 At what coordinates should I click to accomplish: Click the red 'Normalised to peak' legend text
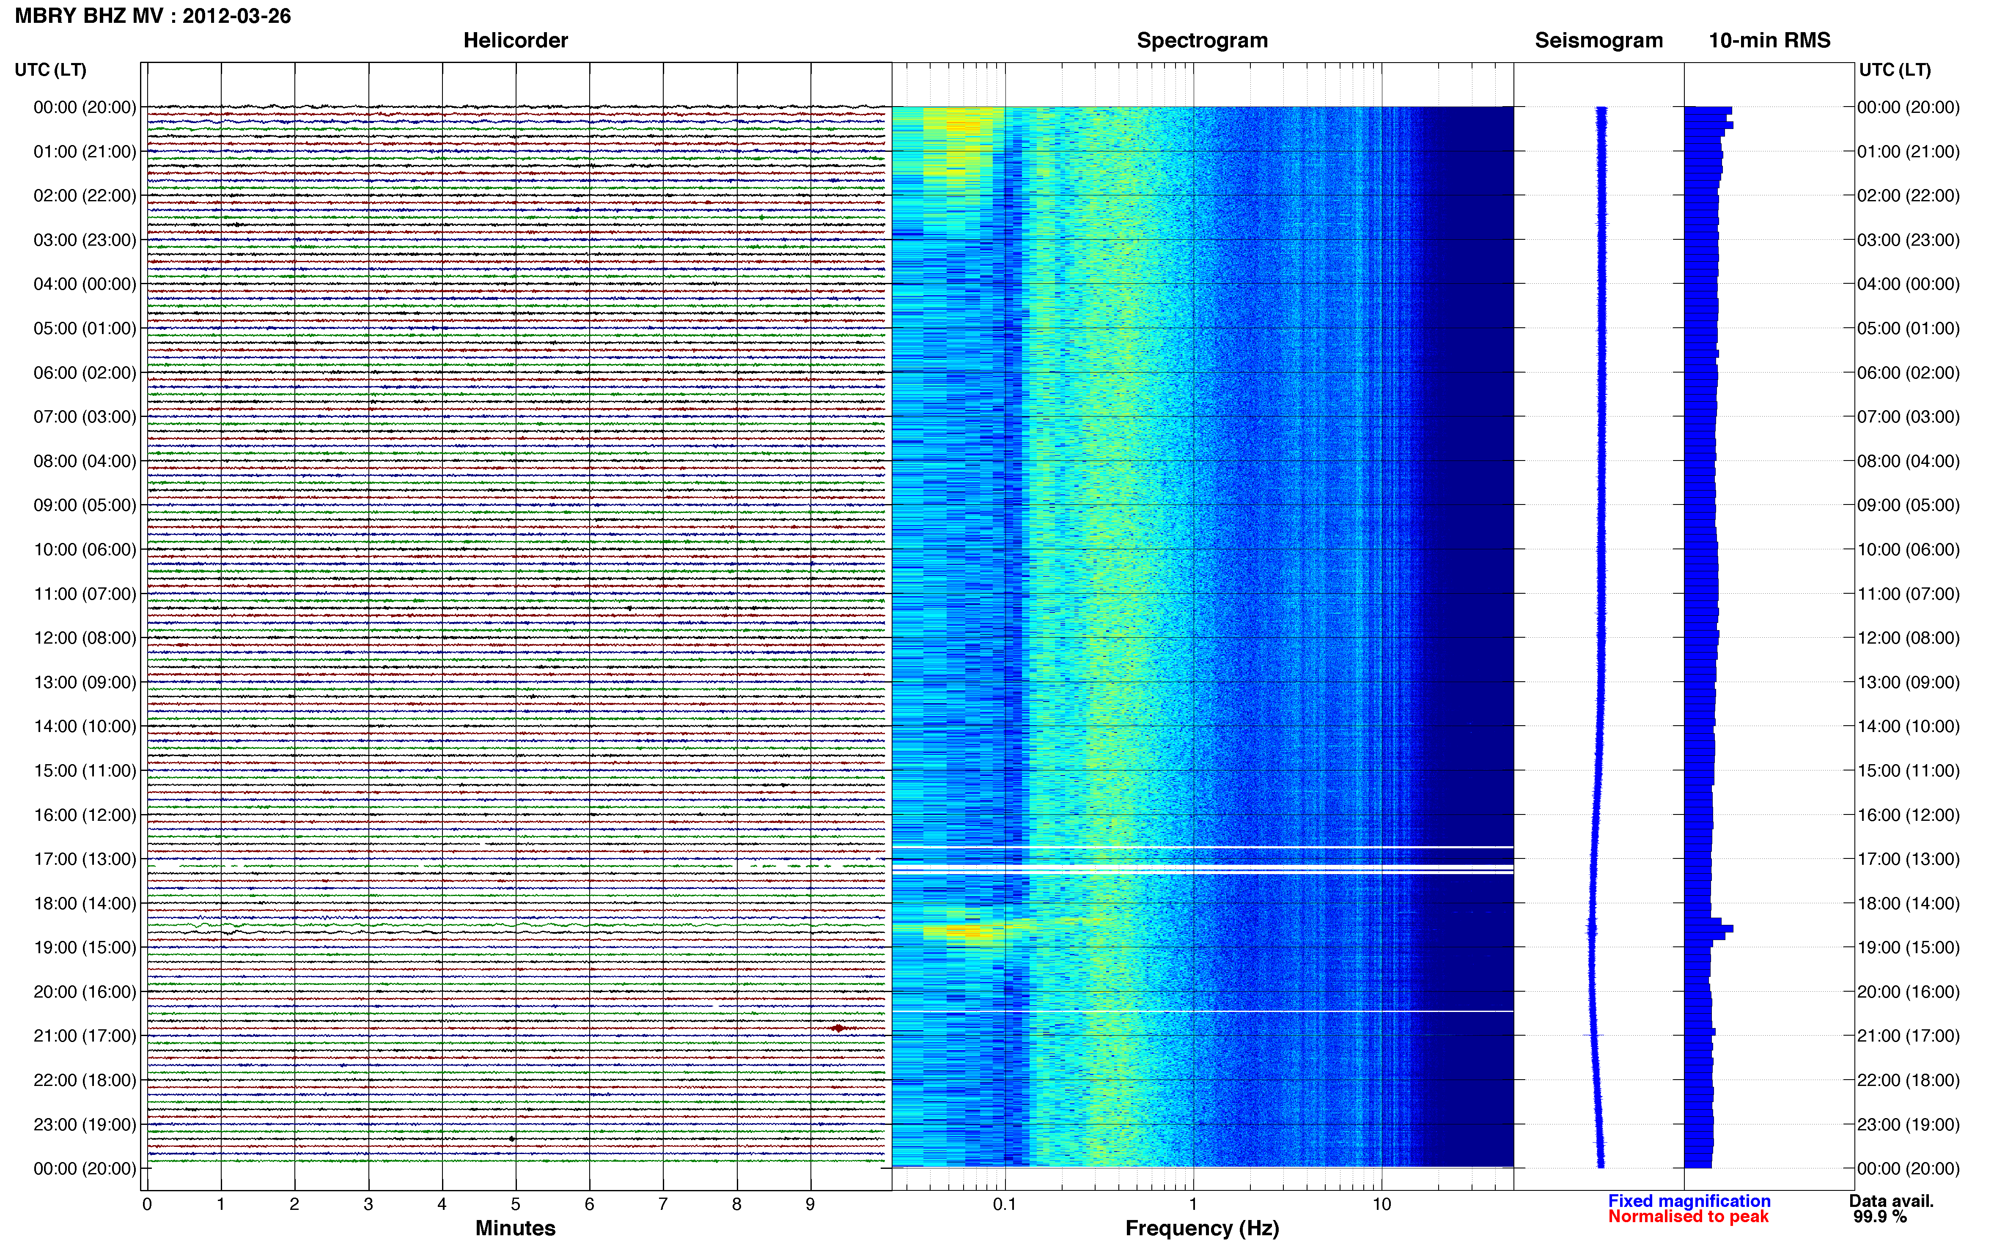tap(1688, 1217)
